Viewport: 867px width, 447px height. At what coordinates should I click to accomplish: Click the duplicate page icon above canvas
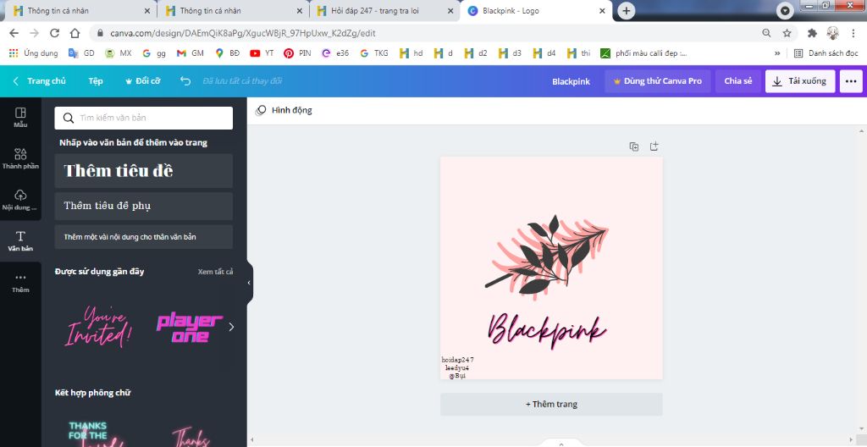634,146
